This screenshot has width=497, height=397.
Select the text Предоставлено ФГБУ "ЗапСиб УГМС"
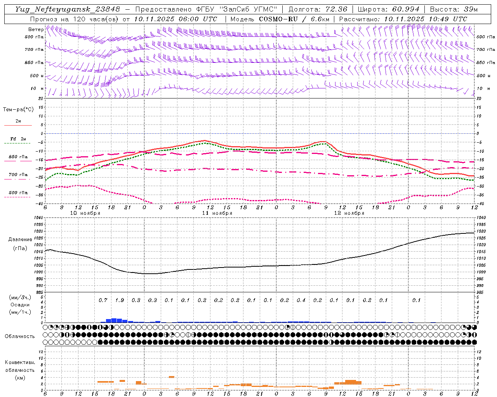(206, 9)
